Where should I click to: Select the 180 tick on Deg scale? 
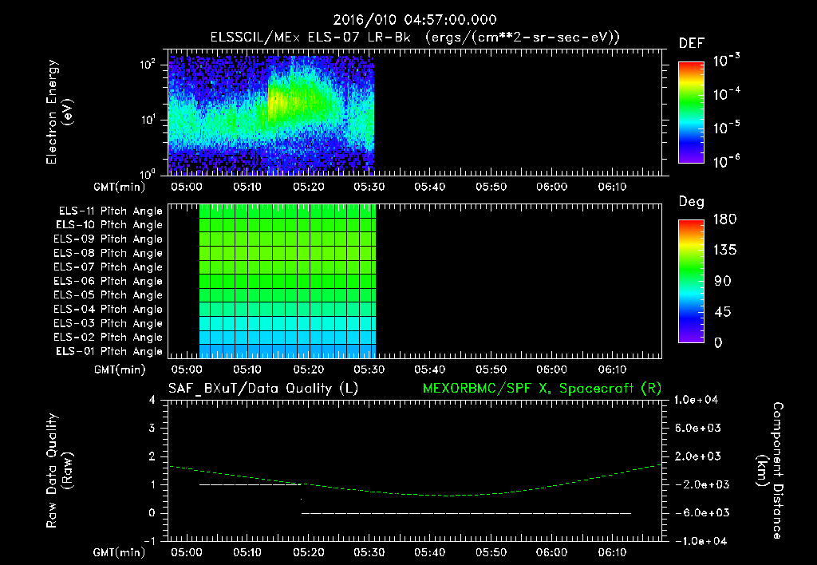point(724,219)
